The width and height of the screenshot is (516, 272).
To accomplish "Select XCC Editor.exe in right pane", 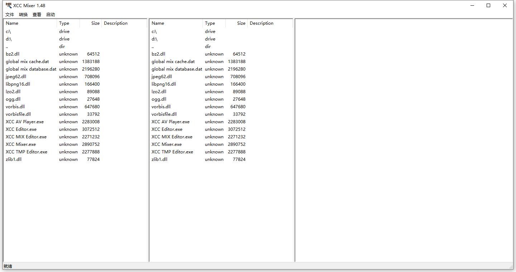I will click(167, 129).
